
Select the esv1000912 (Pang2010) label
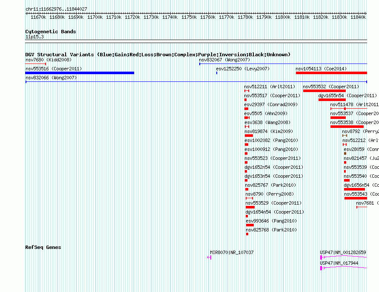271,149
